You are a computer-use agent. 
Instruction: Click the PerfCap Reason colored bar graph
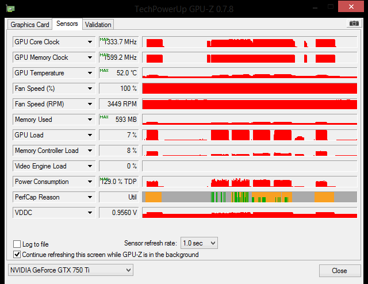250,197
